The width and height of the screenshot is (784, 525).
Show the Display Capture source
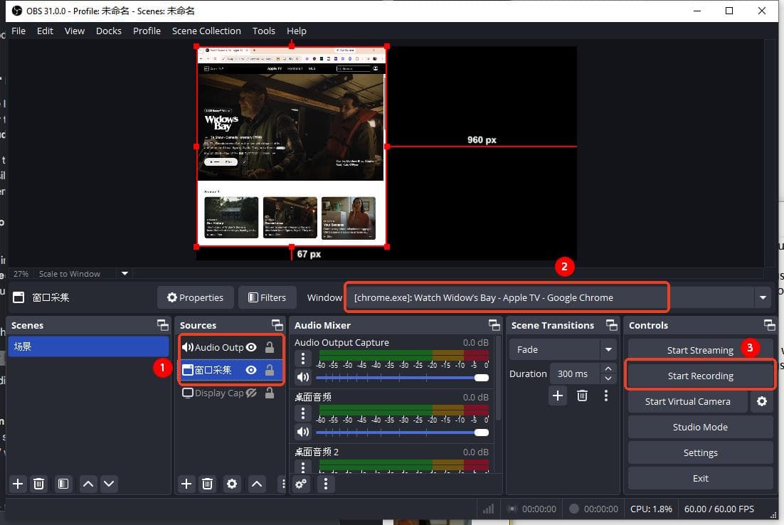pos(252,393)
